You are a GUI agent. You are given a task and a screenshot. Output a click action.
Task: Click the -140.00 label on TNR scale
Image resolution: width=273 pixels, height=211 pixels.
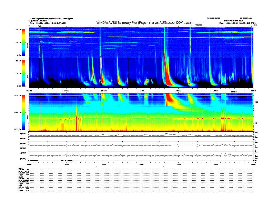(x=18, y=112)
